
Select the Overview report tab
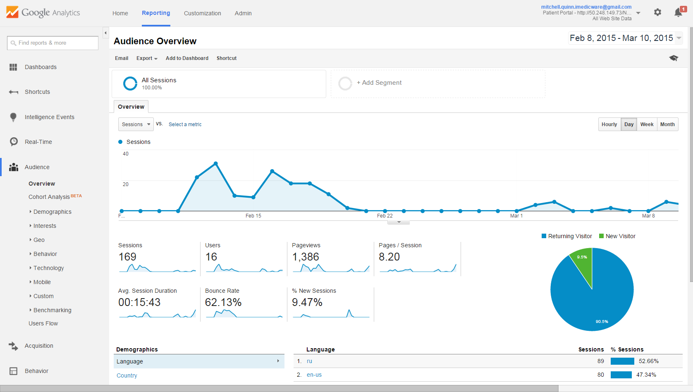click(x=131, y=107)
